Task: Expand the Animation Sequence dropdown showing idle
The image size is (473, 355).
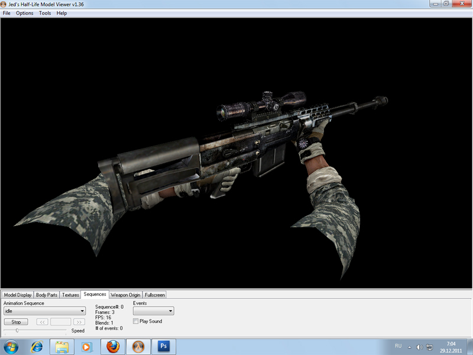Action: (45, 311)
